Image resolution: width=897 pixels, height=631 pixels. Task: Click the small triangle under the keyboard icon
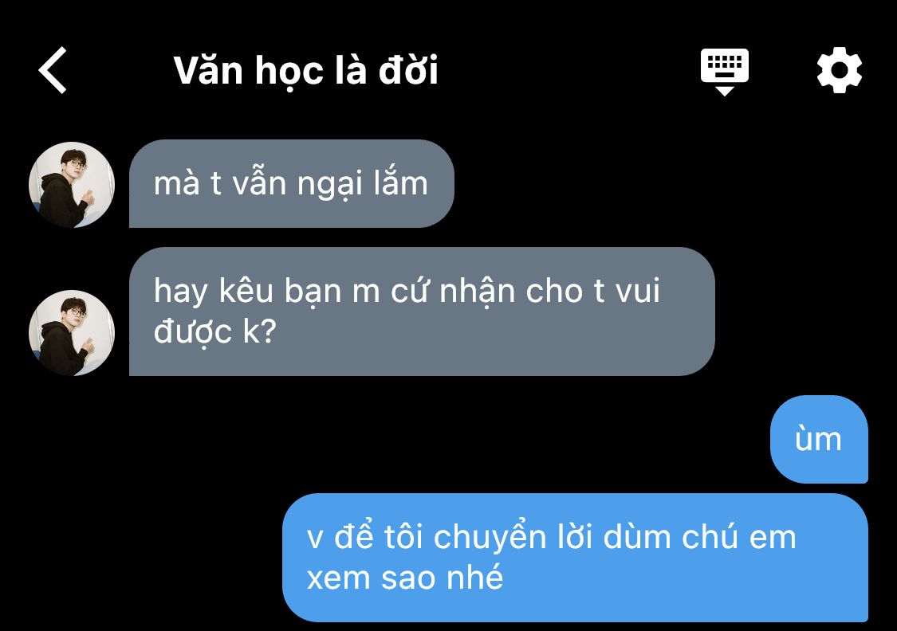725,92
